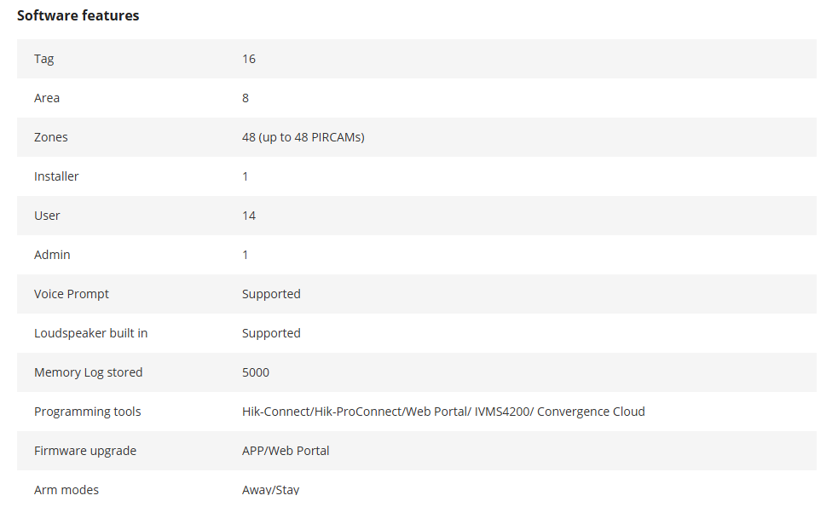Click the Memory Log stored label
The width and height of the screenshot is (832, 507).
[x=88, y=373]
